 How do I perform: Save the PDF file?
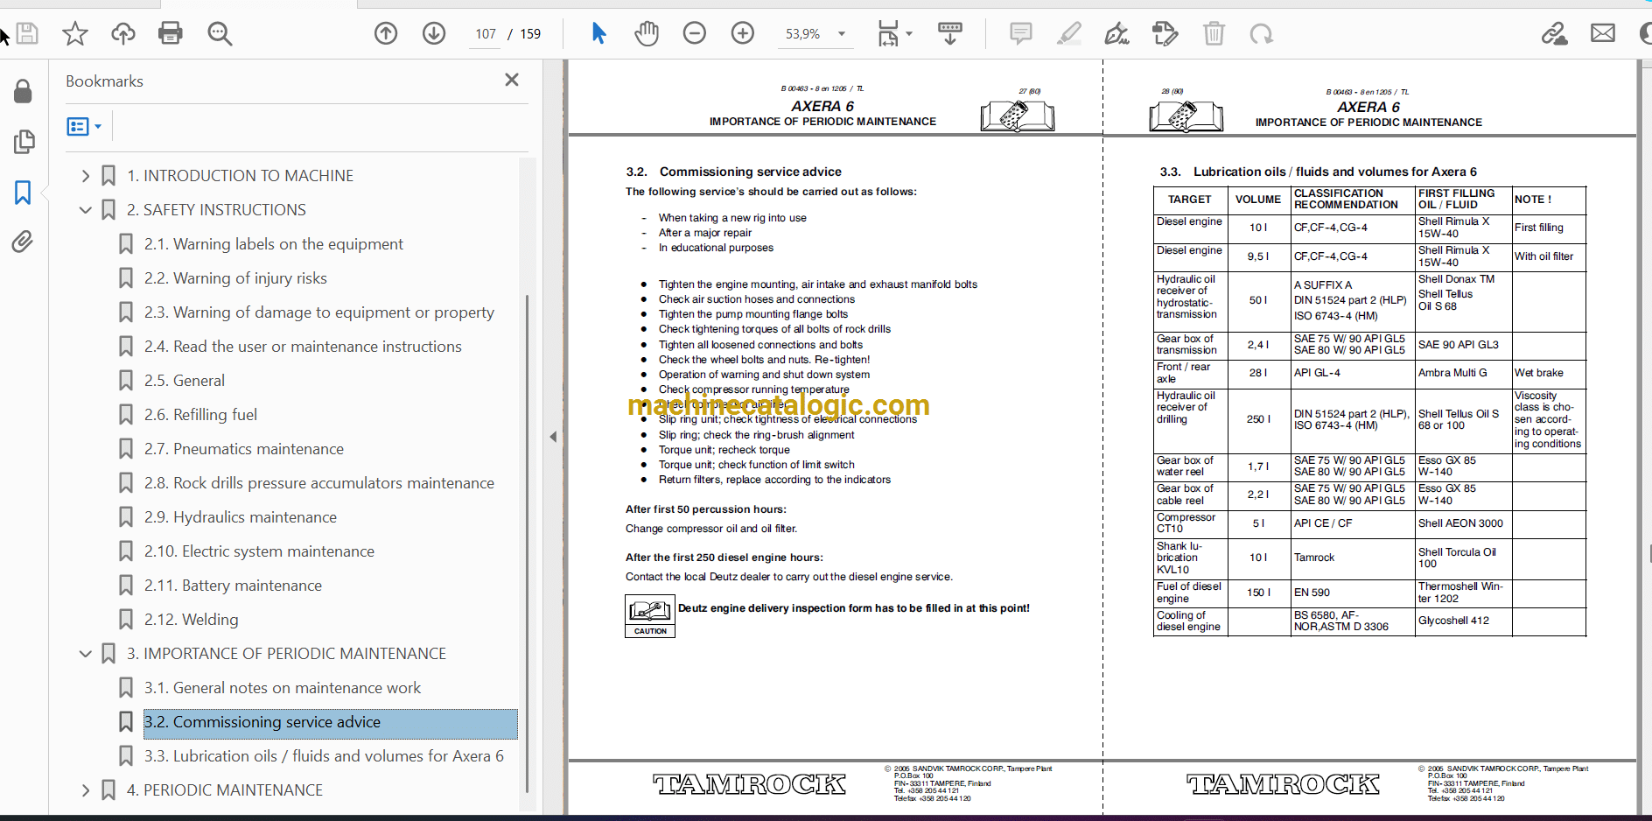27,34
